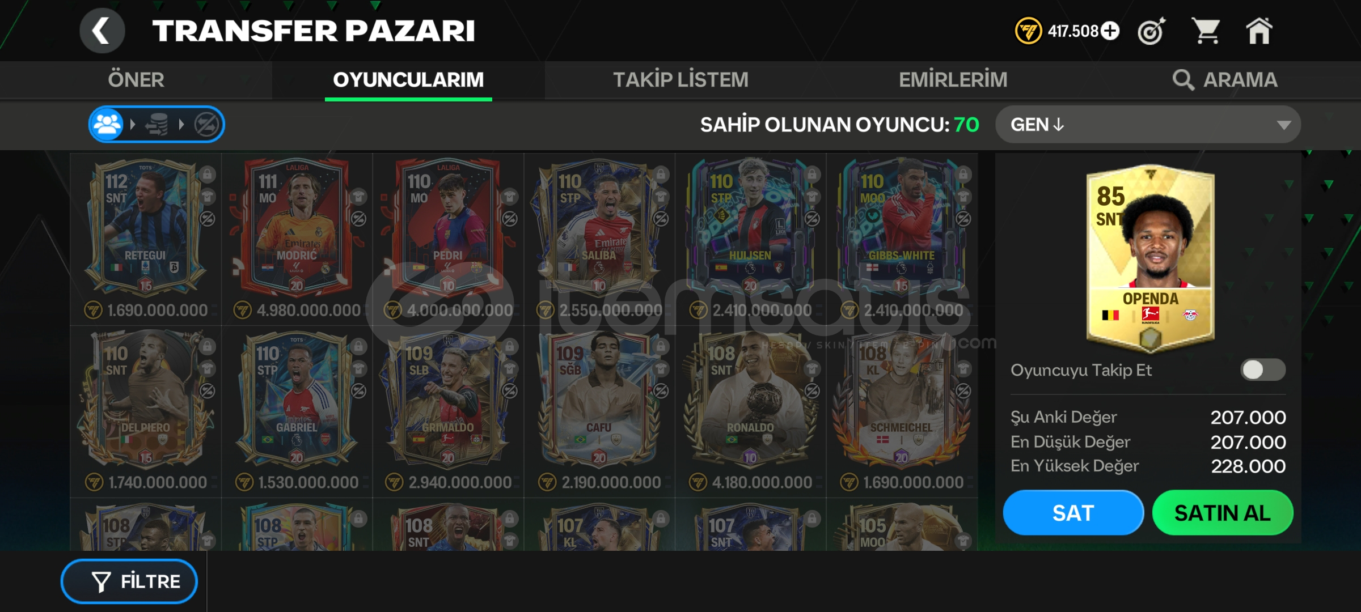Toggle Oyuncuyu Takip Et switch

coord(1263,370)
